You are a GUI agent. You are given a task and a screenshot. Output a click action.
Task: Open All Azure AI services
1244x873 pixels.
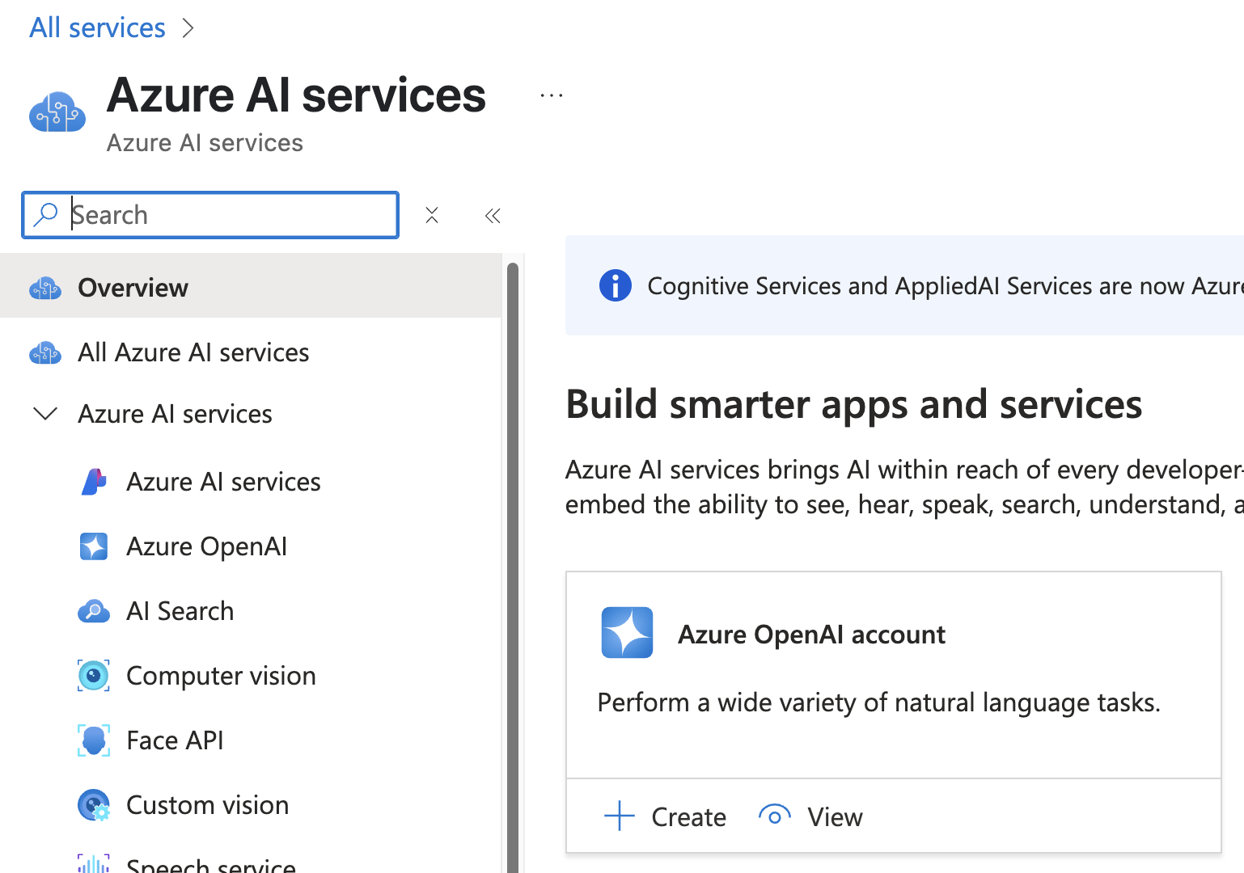coord(193,352)
